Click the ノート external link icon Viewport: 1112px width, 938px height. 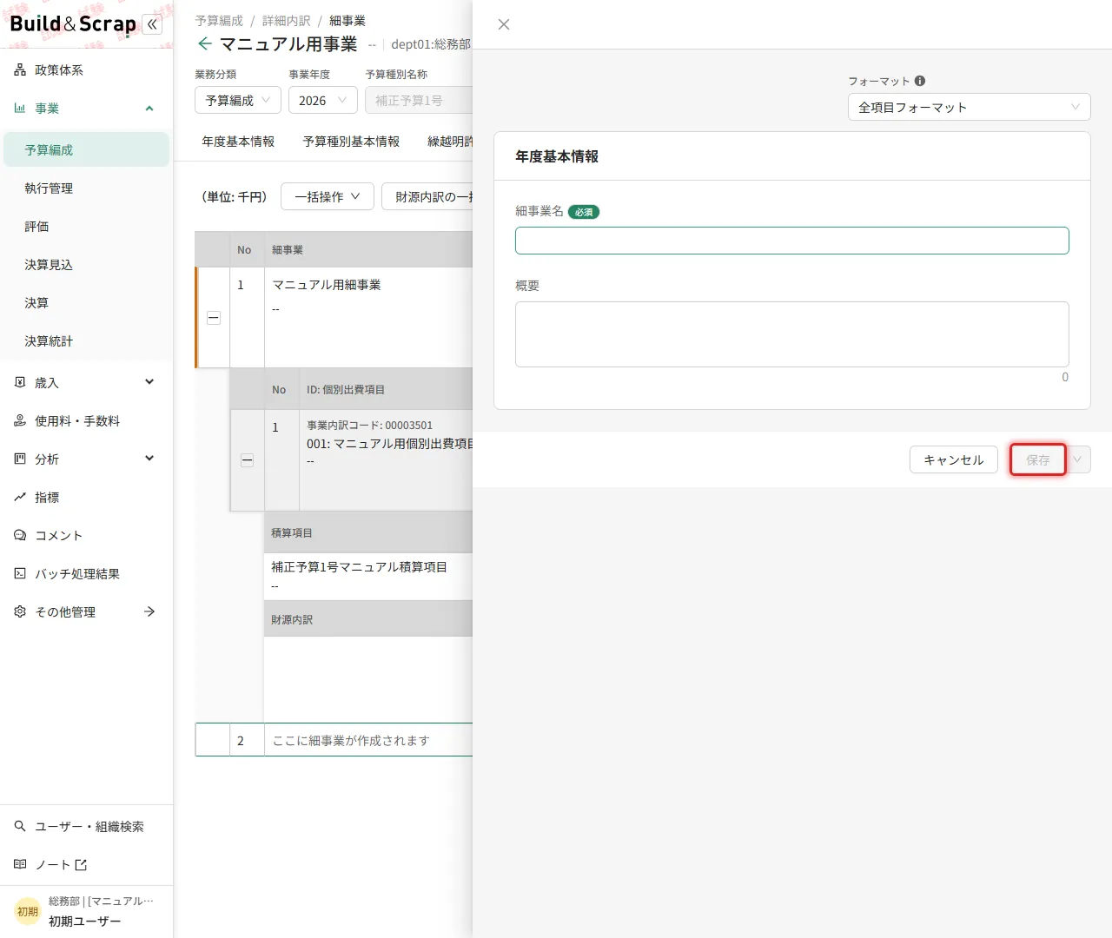[x=81, y=865]
